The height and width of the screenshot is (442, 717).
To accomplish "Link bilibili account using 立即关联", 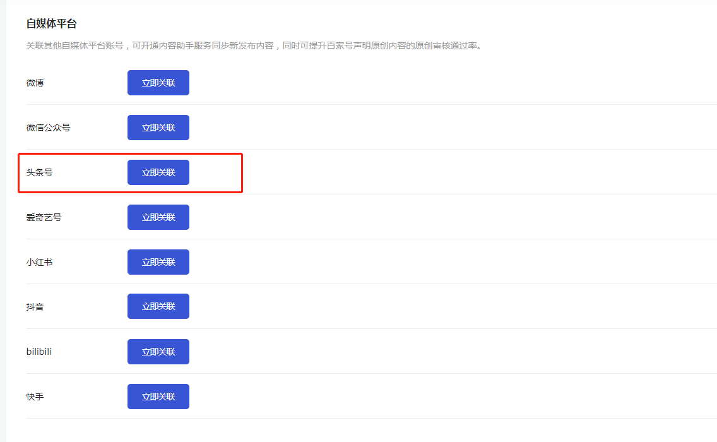I will 158,352.
